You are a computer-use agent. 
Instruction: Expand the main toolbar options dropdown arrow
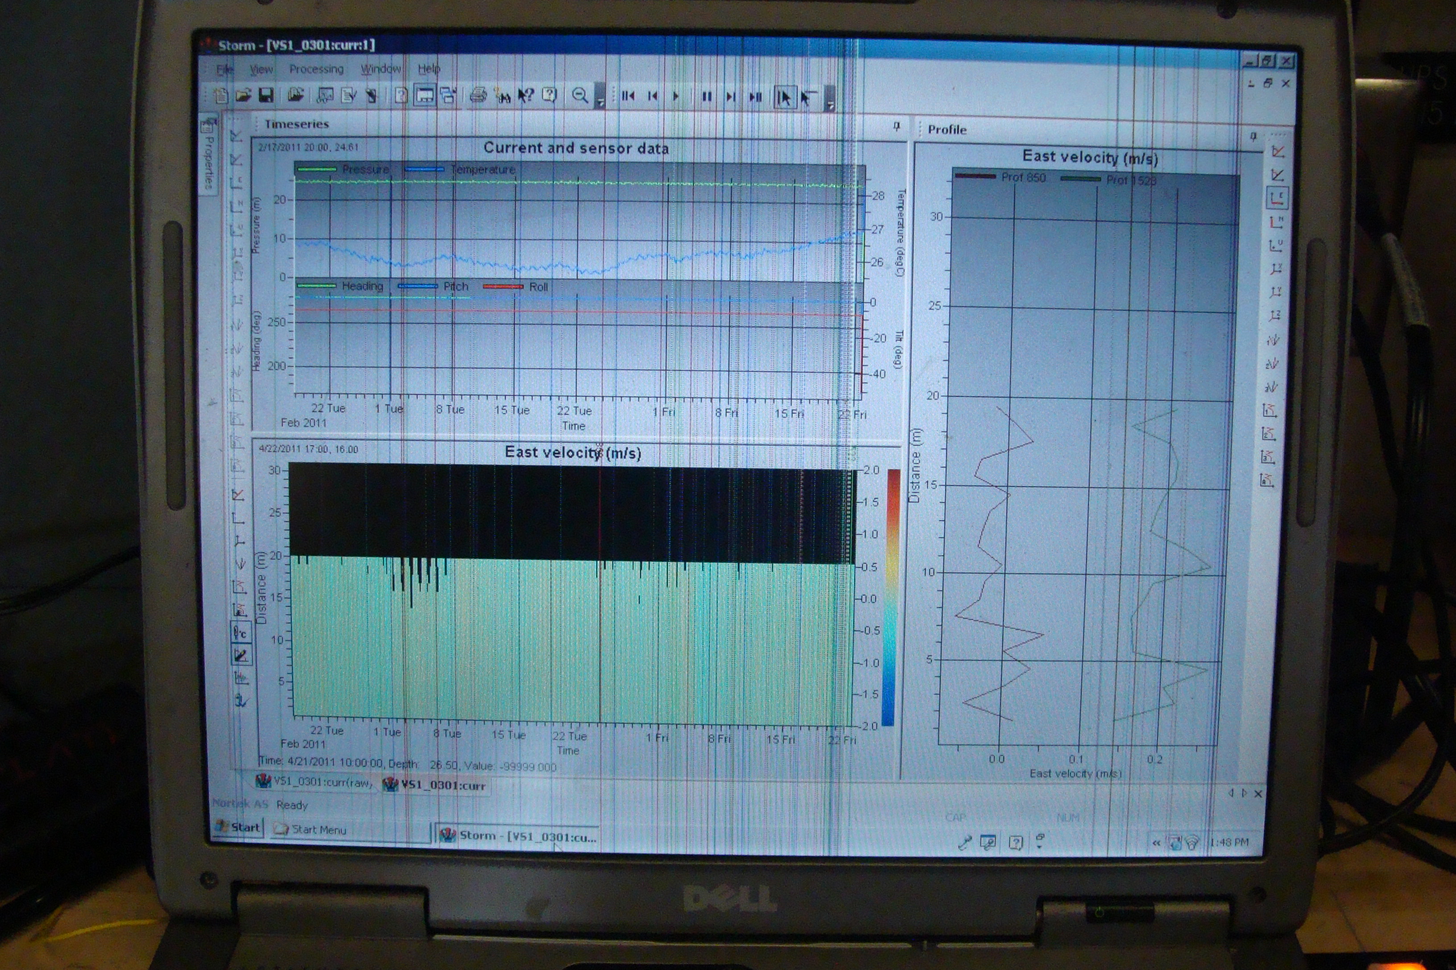point(600,96)
